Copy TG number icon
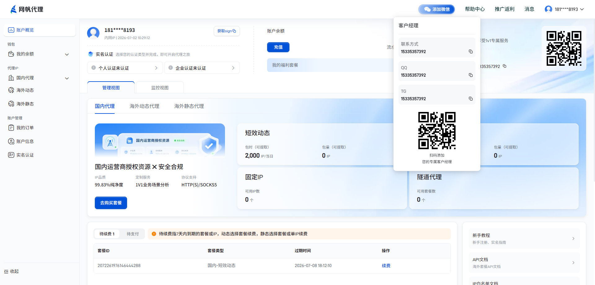This screenshot has width=595, height=285. click(470, 99)
